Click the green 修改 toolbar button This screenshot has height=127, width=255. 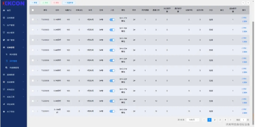click(x=45, y=3)
